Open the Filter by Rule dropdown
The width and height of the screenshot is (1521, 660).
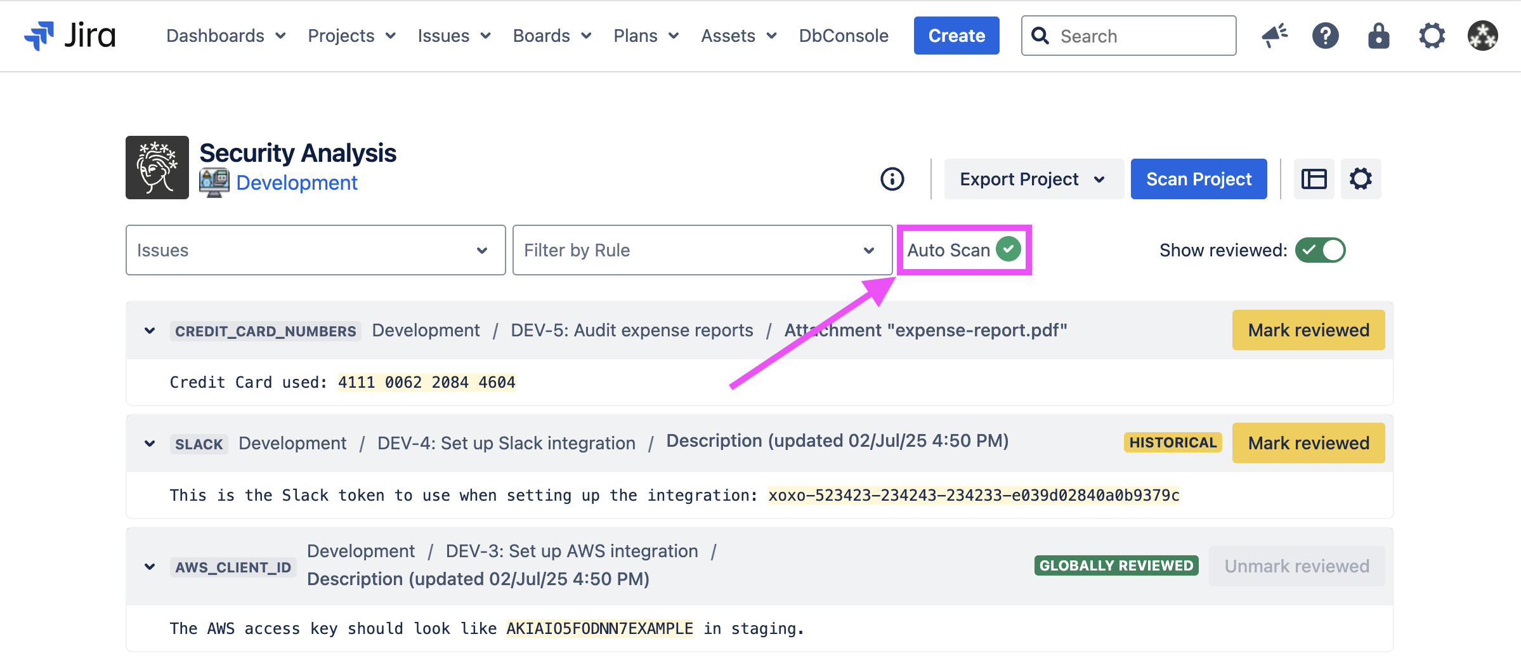(702, 250)
